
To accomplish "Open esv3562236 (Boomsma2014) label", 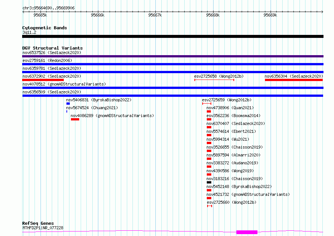I will (233, 116).
